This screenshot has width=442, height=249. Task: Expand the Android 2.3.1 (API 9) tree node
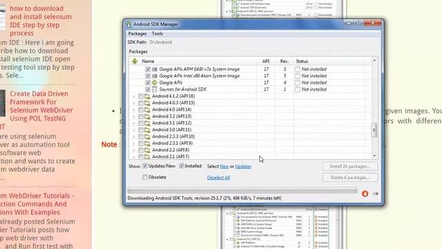[134, 143]
